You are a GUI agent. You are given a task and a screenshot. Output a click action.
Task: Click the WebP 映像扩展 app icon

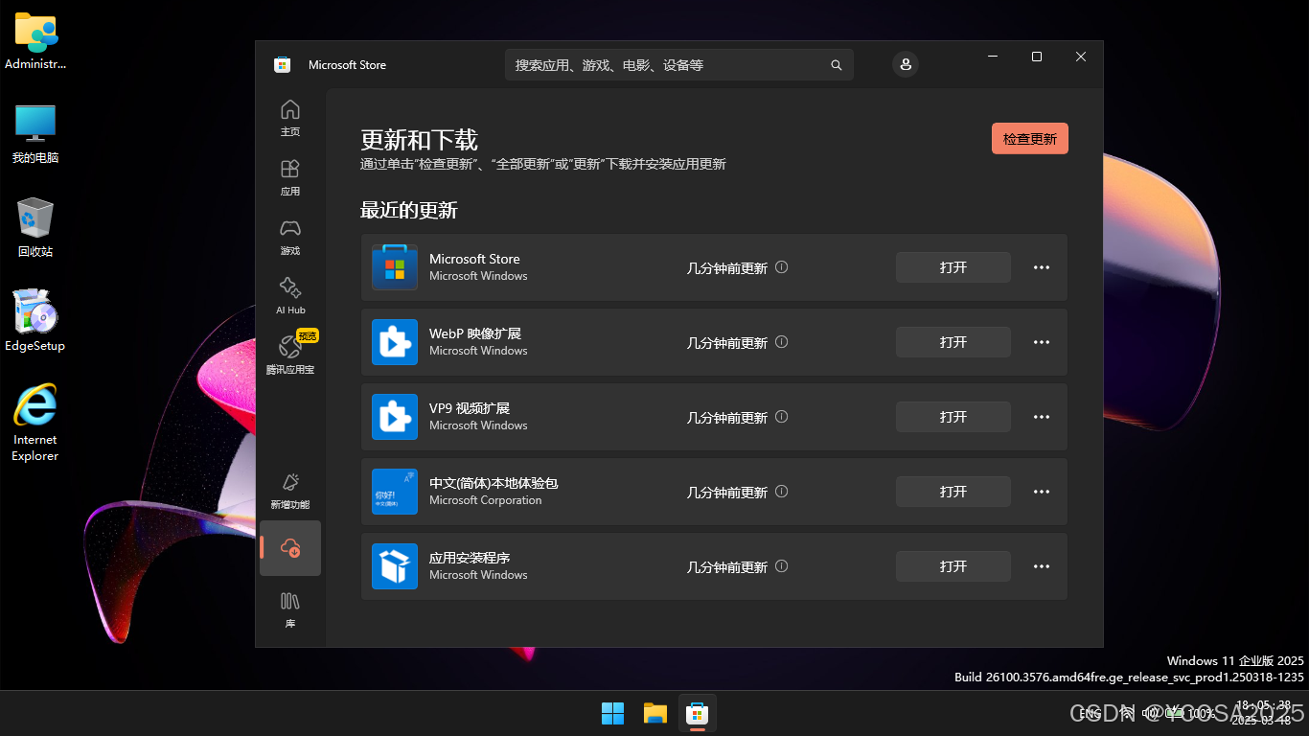click(x=395, y=342)
